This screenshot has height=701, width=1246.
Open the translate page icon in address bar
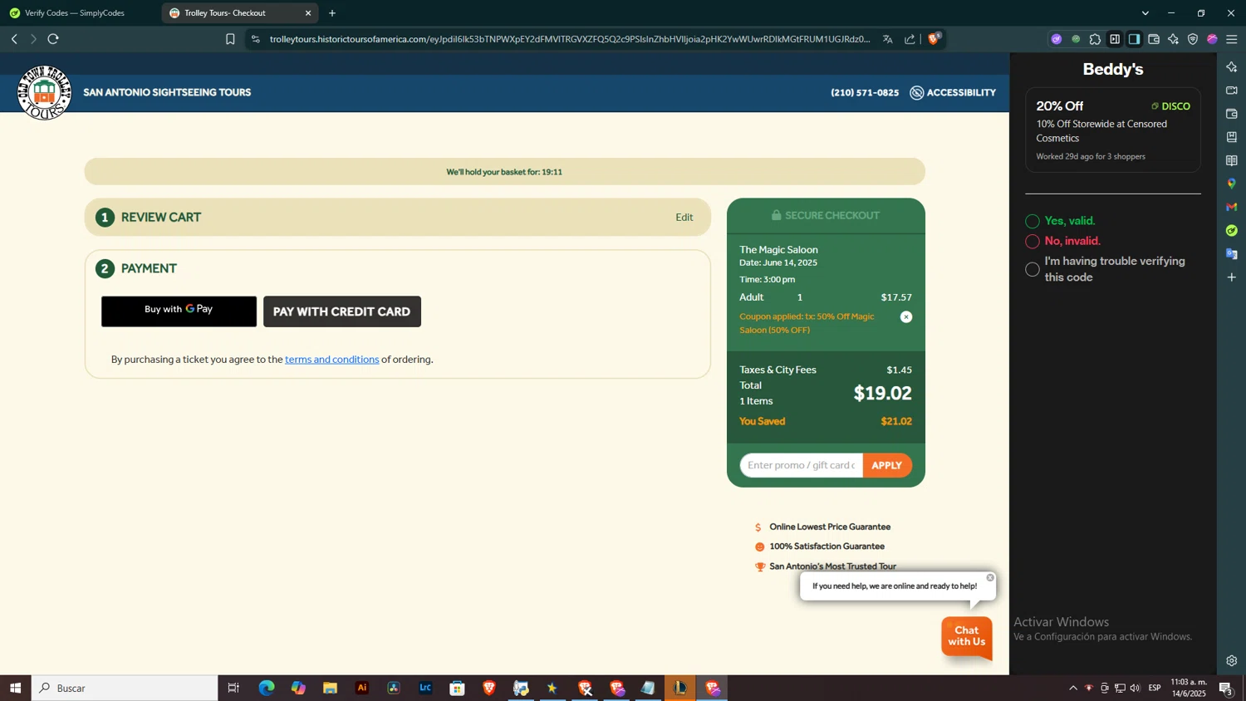click(x=887, y=39)
